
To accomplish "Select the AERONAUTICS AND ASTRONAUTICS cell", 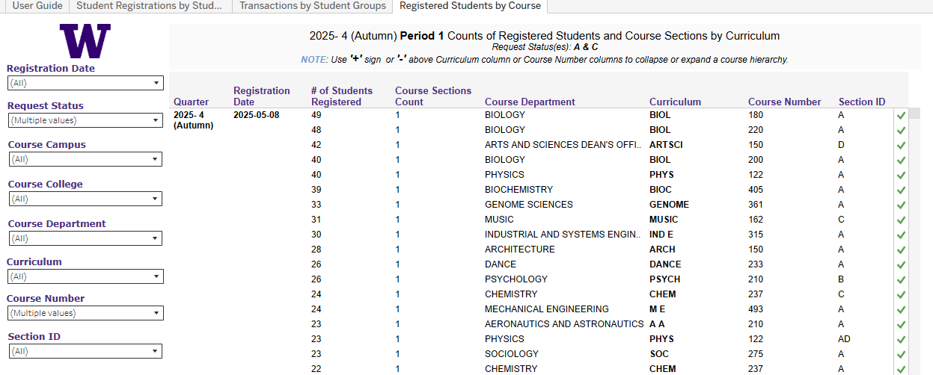I will coord(564,324).
